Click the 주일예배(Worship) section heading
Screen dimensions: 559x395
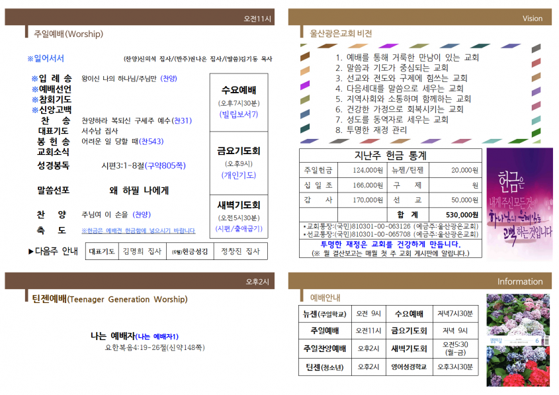click(68, 34)
